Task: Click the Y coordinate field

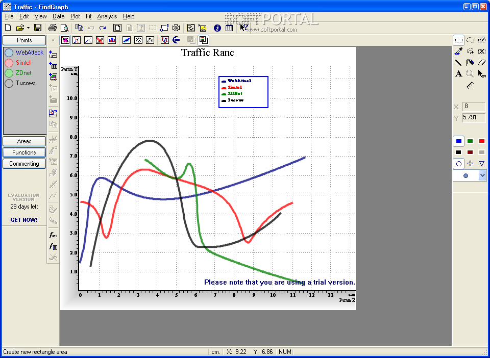Action: pos(474,117)
